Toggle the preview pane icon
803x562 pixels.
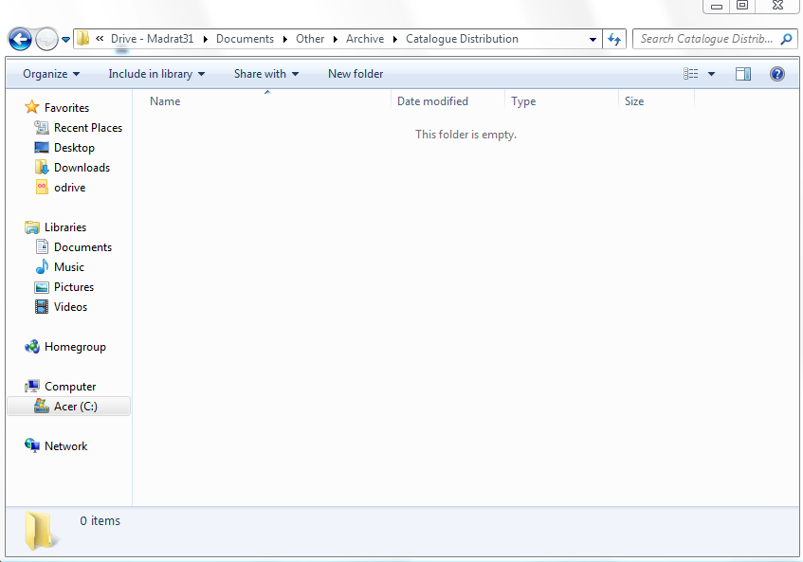tap(743, 74)
